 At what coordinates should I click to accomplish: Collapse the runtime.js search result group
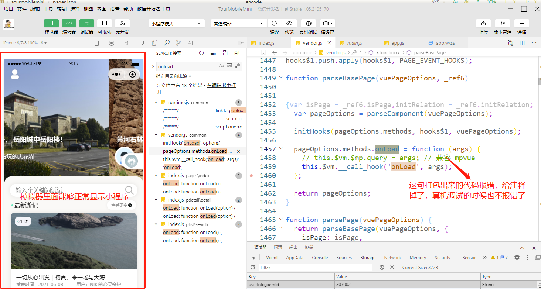point(156,103)
